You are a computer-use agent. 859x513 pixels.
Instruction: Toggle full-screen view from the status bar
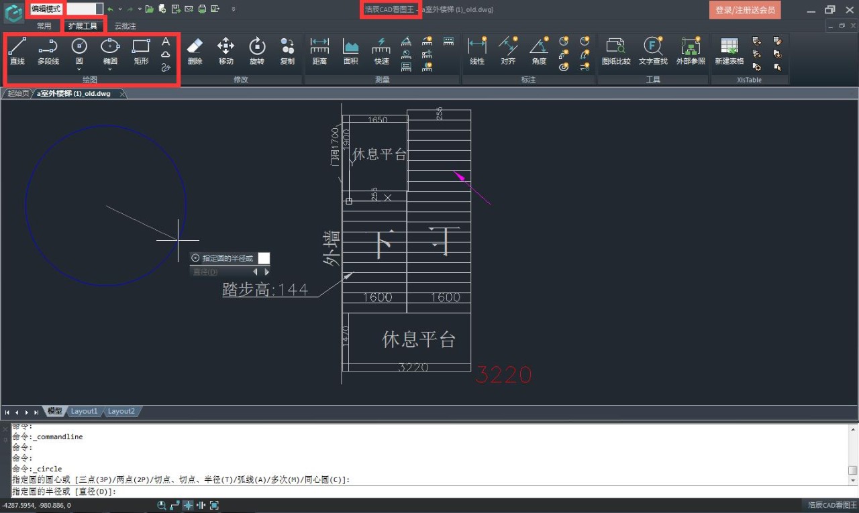tap(214, 505)
